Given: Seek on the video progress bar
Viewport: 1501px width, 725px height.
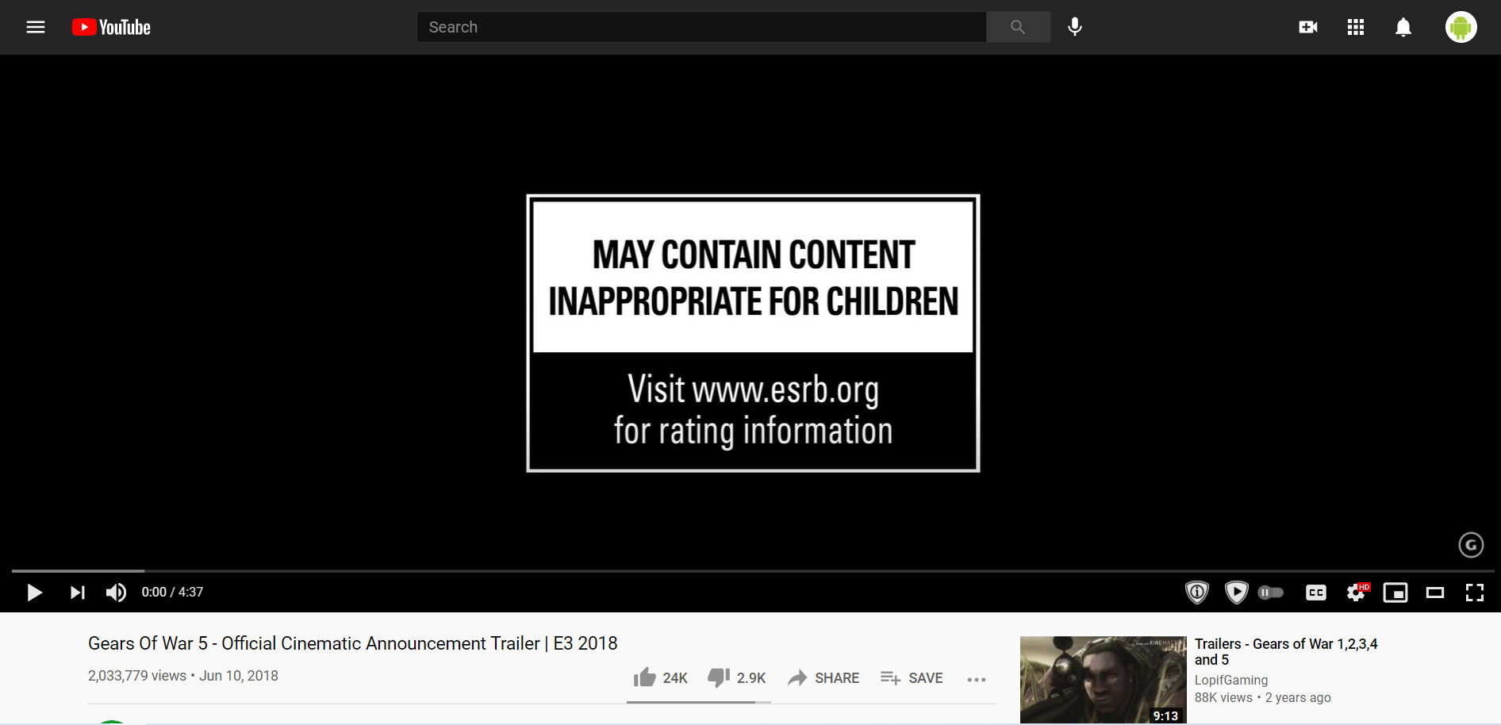Looking at the screenshot, I should point(753,570).
